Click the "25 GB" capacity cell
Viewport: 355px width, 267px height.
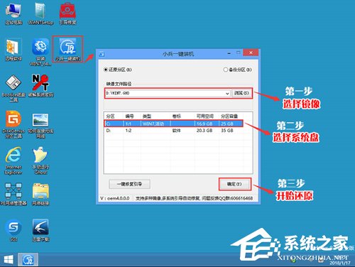pos(227,124)
